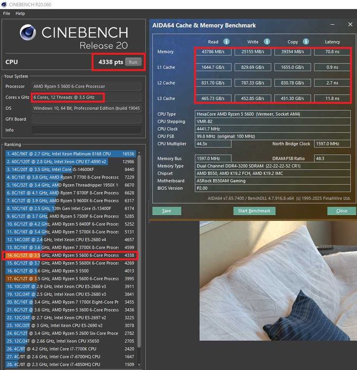Image resolution: width=357 pixels, height=370 pixels.
Task: Select ranking row Ryzen 5 5600 scoring 4338
Action: [x=70, y=255]
